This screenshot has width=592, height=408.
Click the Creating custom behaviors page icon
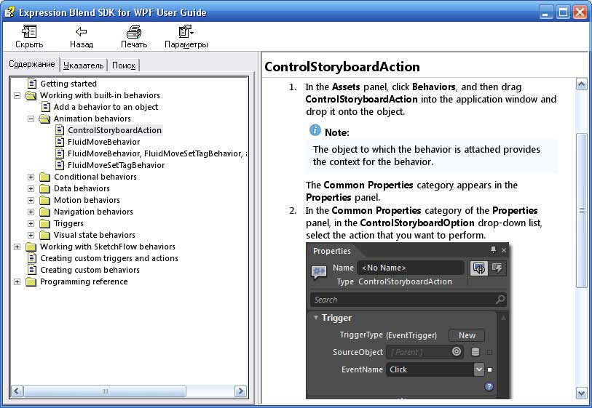[x=32, y=270]
